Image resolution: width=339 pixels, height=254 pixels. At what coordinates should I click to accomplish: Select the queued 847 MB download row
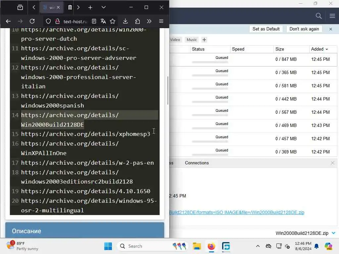tap(253, 60)
